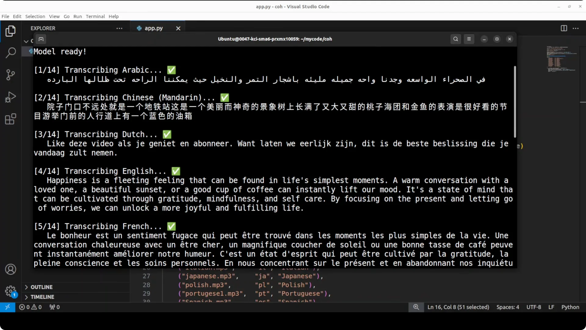Open the Terminal menu
Image resolution: width=586 pixels, height=330 pixels.
coord(95,16)
